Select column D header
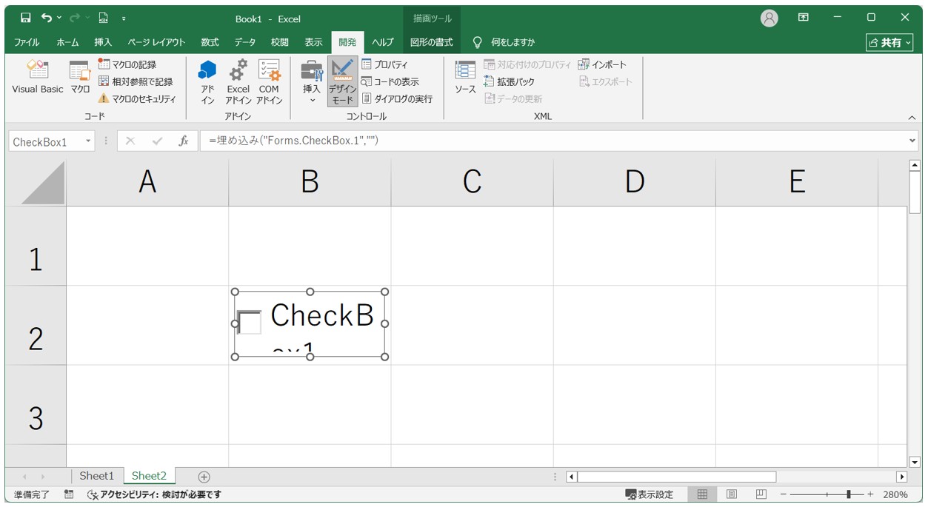Viewport: 928px width, 507px height. point(634,182)
